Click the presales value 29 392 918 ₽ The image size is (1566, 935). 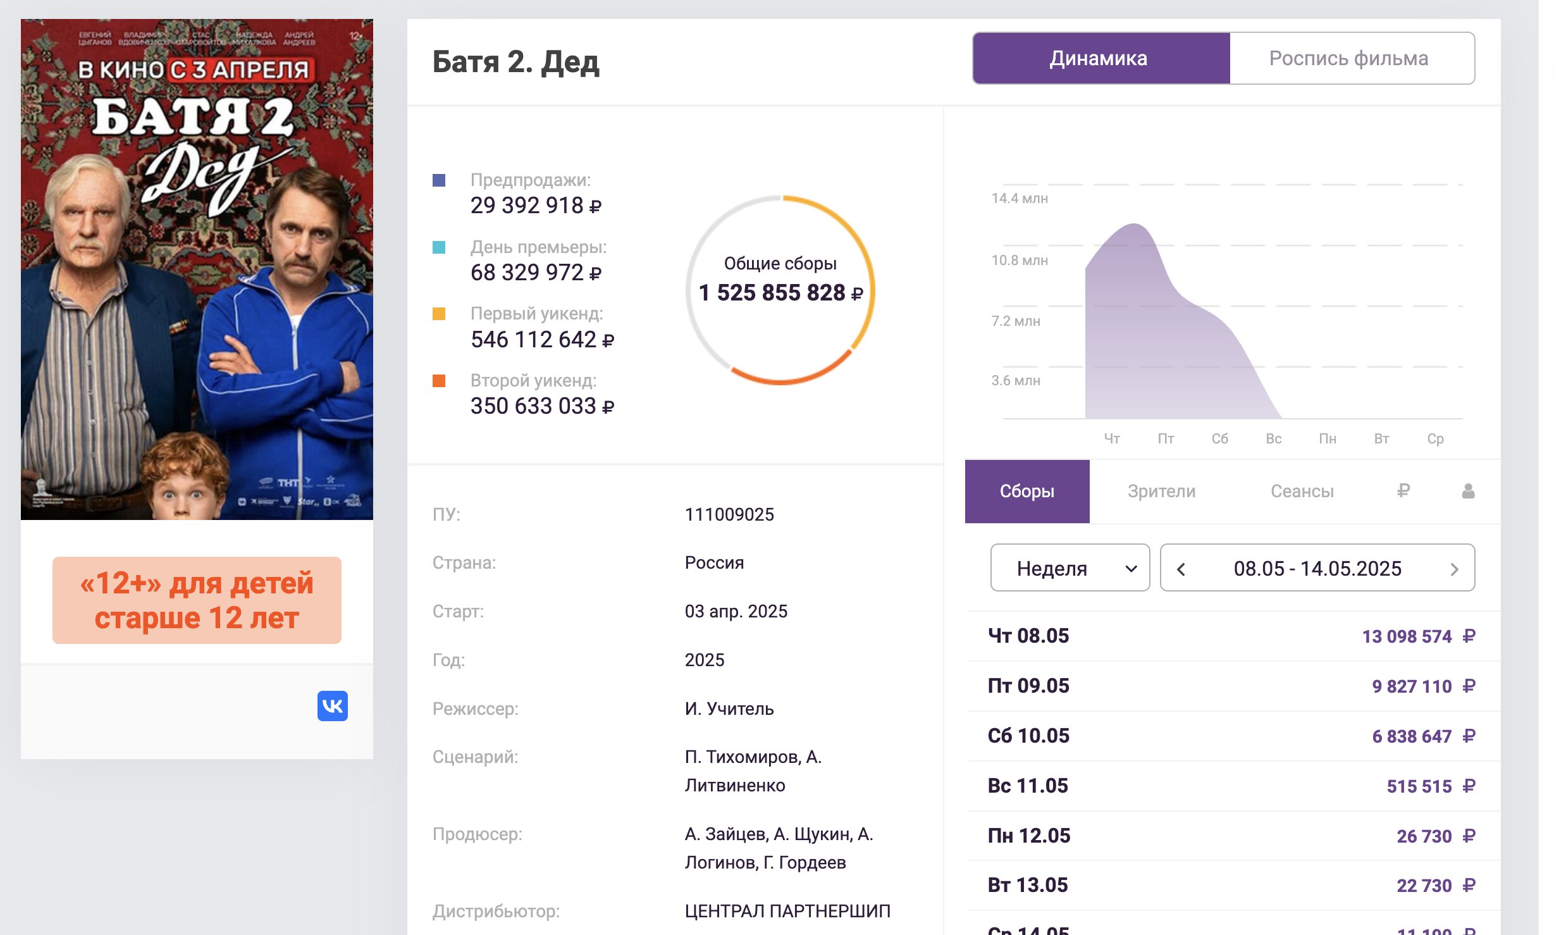click(x=536, y=206)
